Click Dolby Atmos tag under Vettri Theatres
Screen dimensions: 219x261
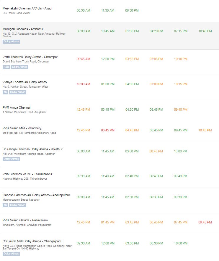click(19, 67)
